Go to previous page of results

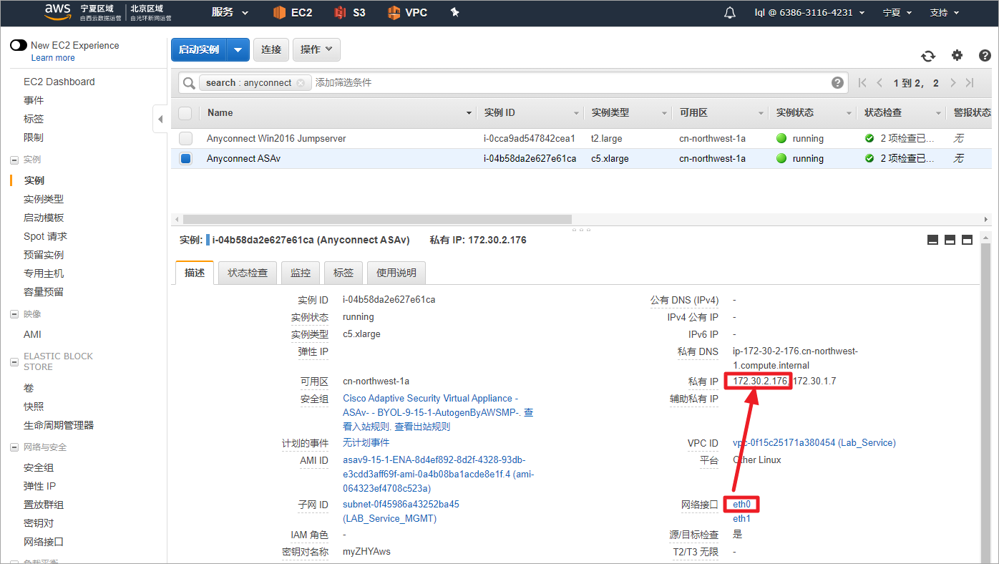[x=879, y=83]
